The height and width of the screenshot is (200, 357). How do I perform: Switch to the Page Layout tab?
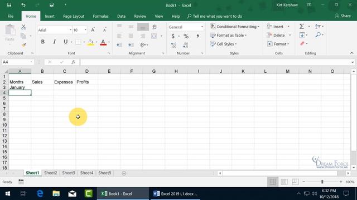74,16
